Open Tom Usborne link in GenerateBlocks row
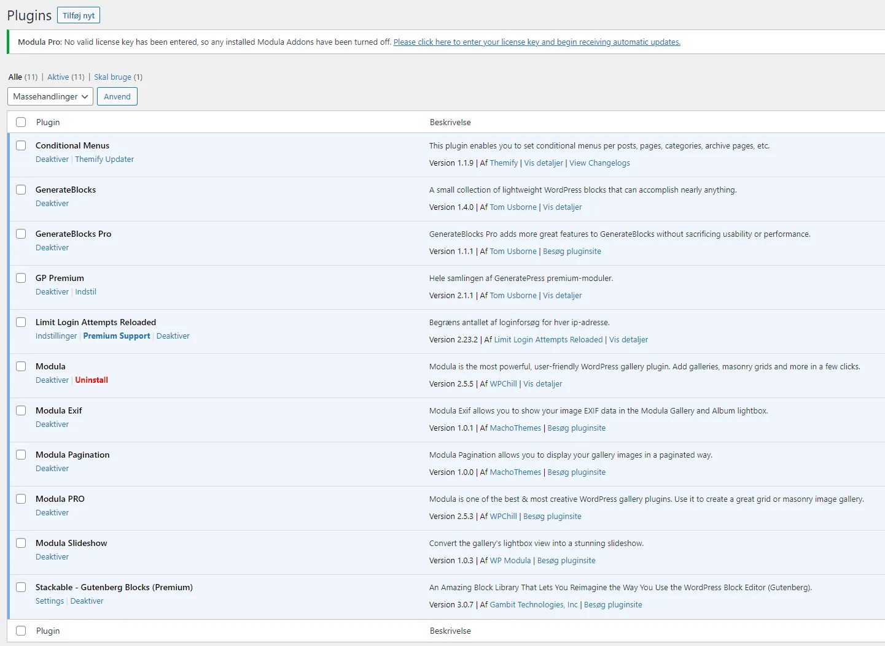Image resolution: width=885 pixels, height=646 pixels. click(x=513, y=207)
